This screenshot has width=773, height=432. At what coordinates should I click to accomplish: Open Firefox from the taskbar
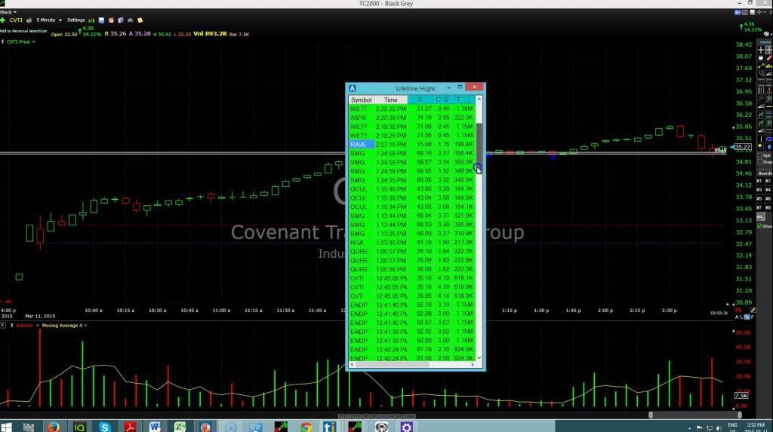[x=54, y=427]
